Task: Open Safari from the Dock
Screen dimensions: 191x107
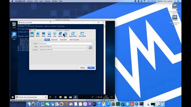Action: coord(38,104)
